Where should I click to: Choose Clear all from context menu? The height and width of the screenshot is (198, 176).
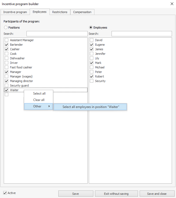point(39,100)
